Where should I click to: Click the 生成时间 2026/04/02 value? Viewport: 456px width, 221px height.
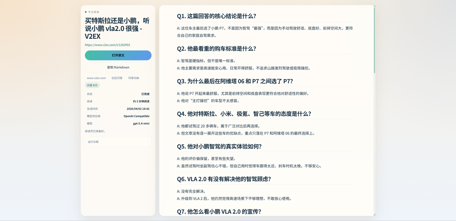click(138, 109)
